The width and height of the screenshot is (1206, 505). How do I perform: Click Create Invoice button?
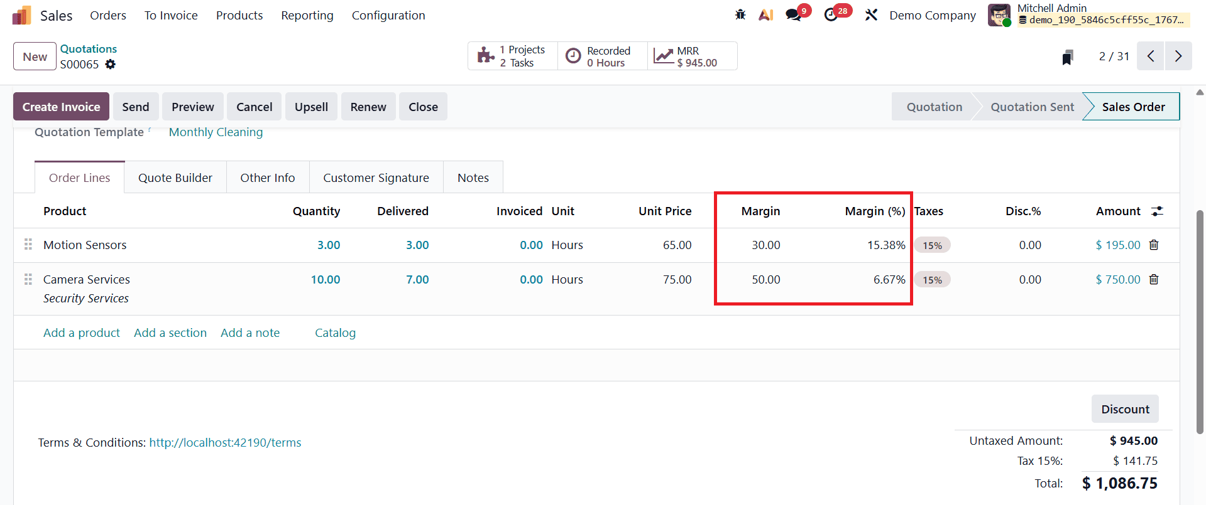coord(61,107)
